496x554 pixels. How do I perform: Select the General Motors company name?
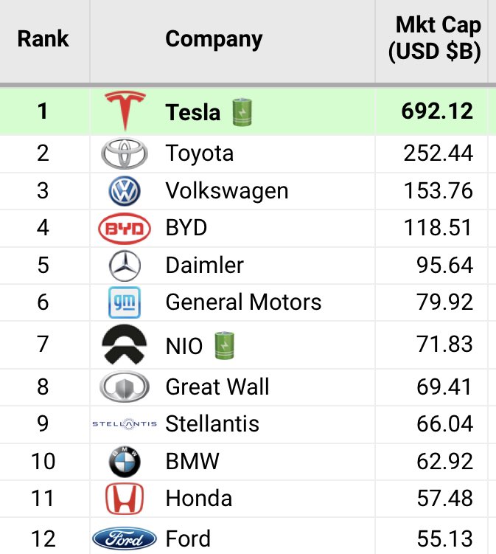click(243, 302)
